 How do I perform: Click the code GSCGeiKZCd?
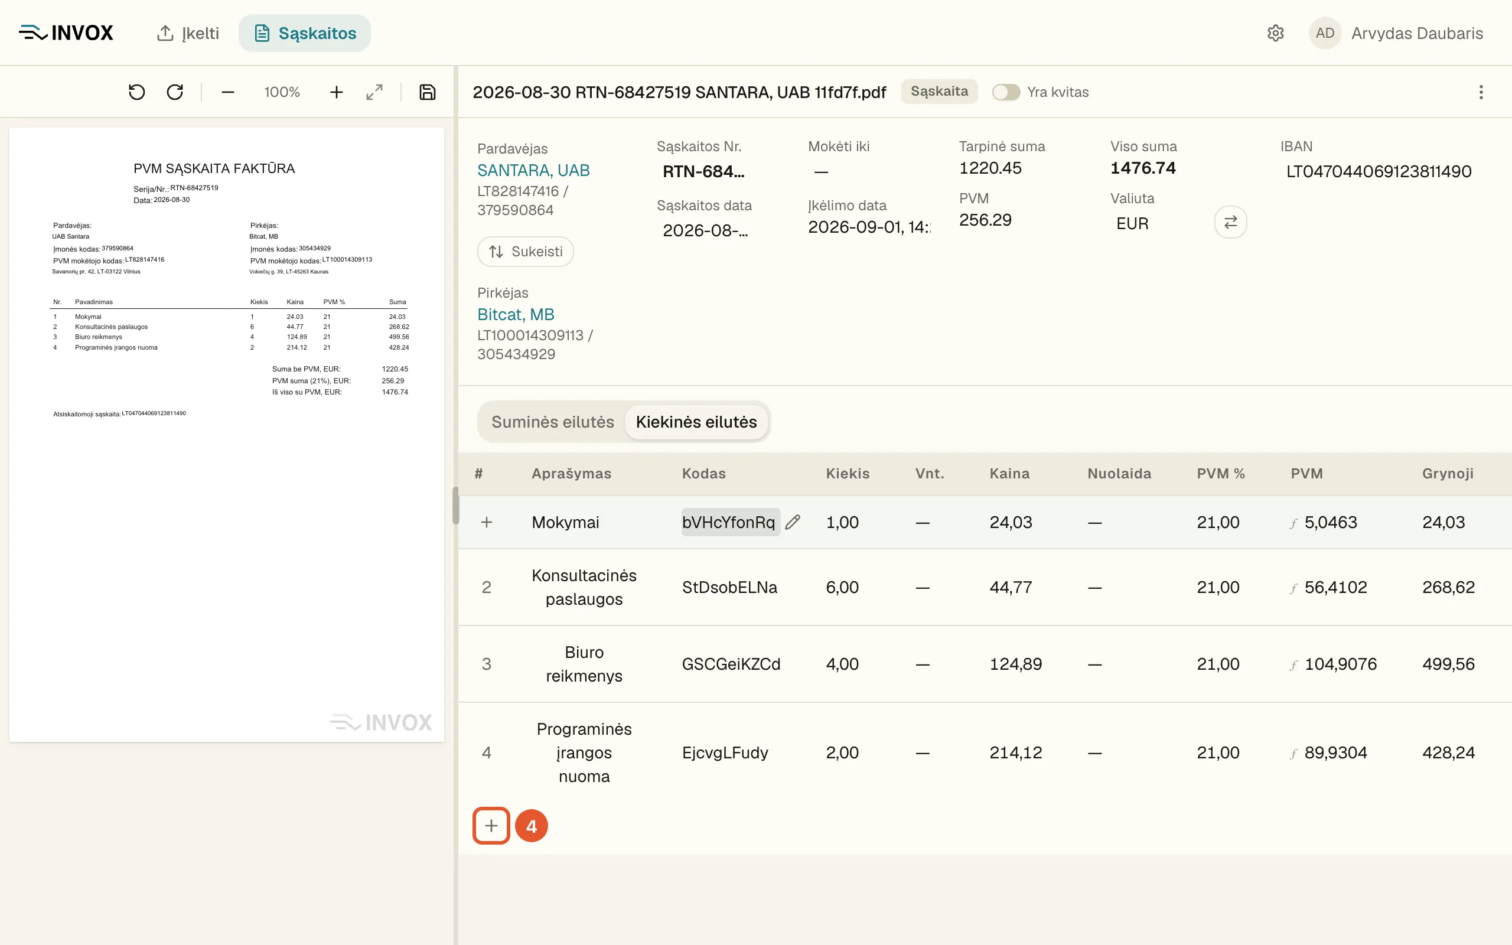731,664
